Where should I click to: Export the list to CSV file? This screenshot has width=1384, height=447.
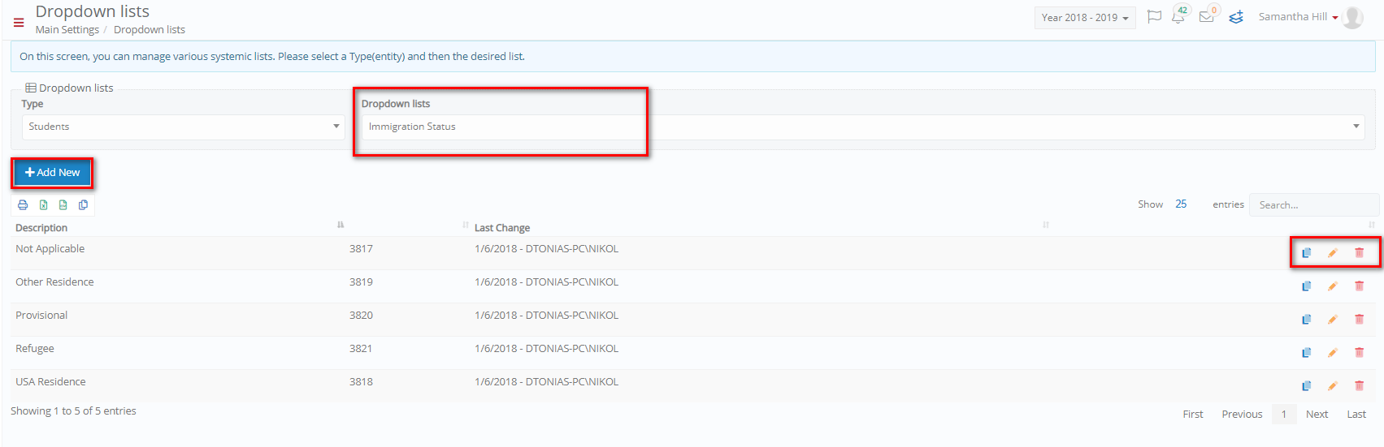(63, 205)
